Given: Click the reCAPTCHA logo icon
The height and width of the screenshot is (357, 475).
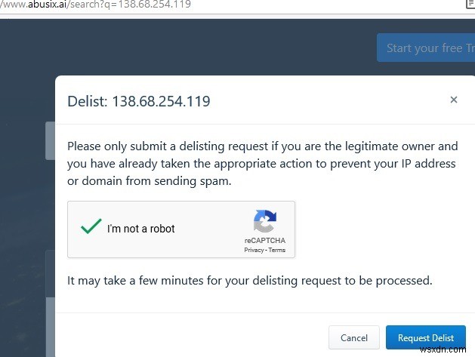Looking at the screenshot, I should point(264,222).
